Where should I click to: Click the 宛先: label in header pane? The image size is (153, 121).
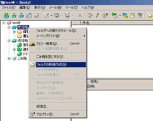94,81
